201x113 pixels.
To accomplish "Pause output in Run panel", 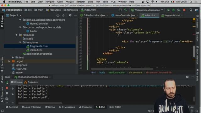I will 7,93.
